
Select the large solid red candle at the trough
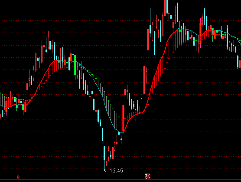pyautogui.click(x=123, y=118)
